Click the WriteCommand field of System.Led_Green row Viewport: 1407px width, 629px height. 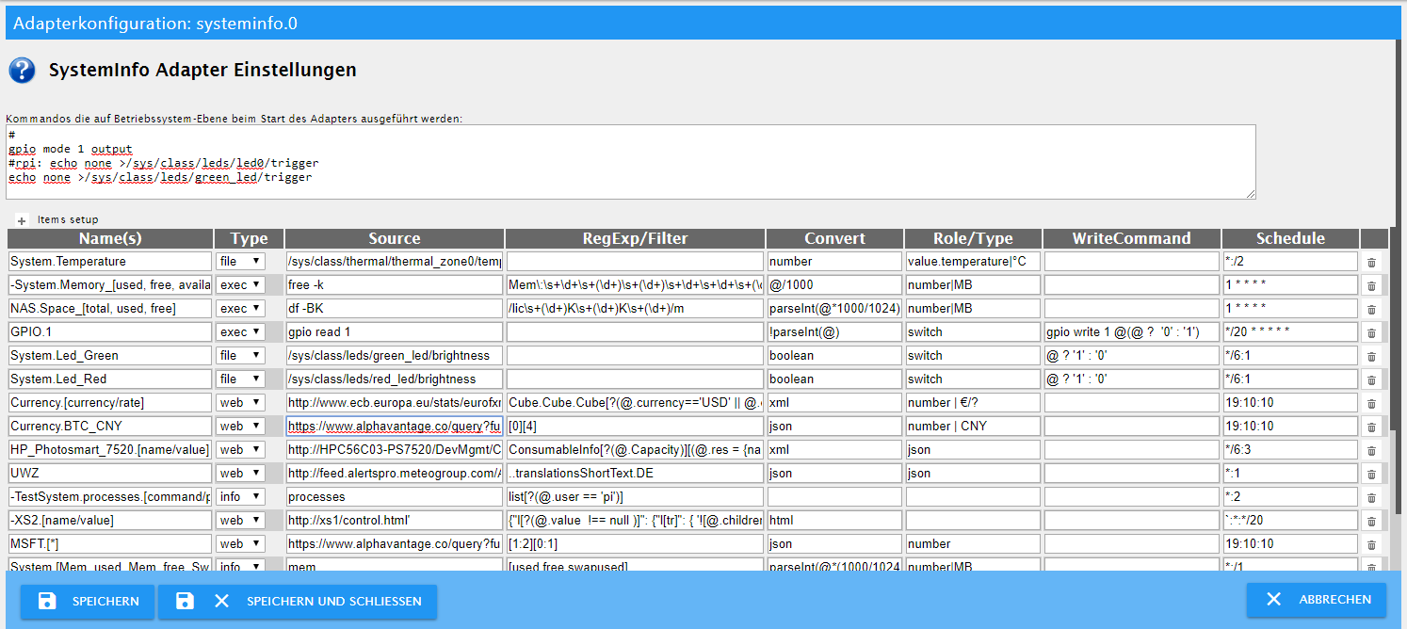[1131, 355]
